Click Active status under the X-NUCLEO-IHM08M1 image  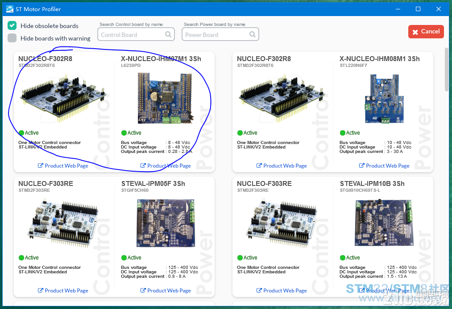pyautogui.click(x=350, y=133)
